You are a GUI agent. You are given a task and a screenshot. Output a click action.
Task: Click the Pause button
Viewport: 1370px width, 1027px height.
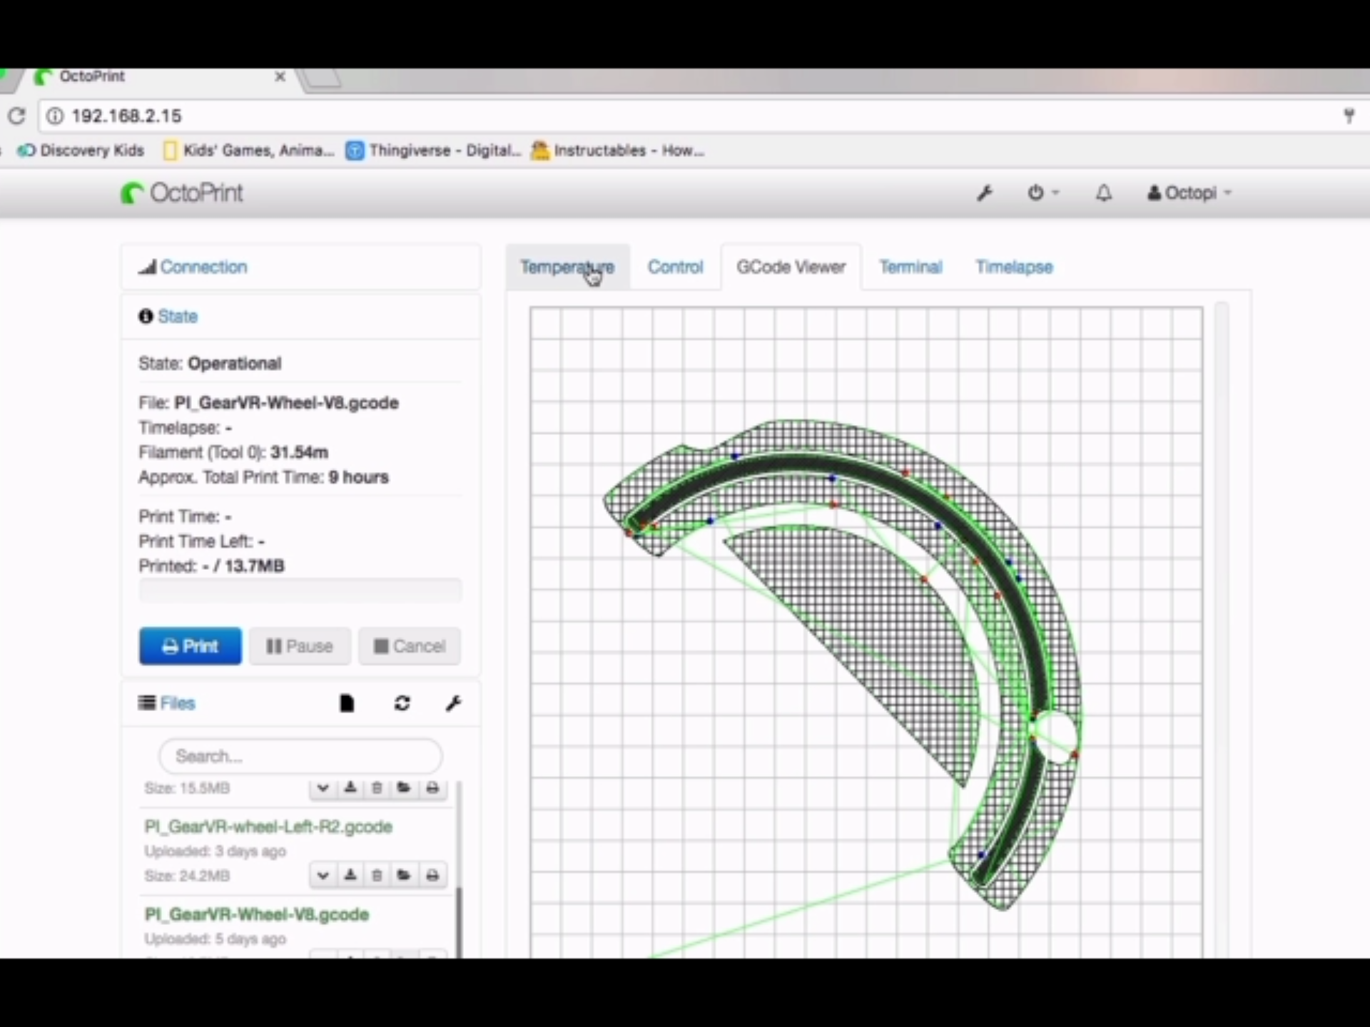[300, 646]
